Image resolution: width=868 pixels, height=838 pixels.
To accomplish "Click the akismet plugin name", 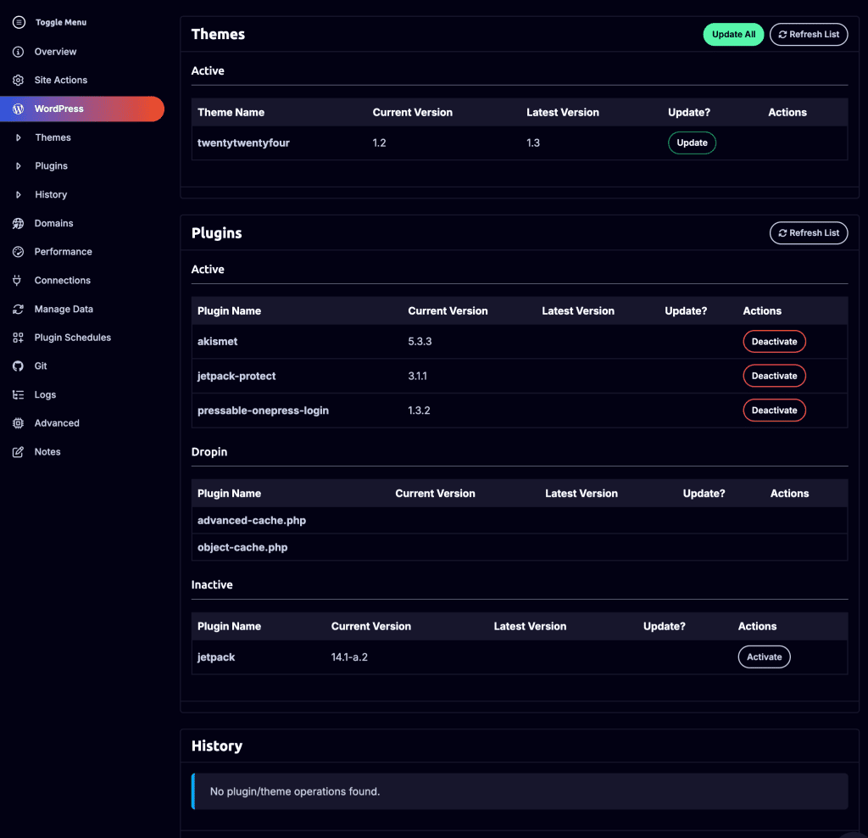I will 218,342.
